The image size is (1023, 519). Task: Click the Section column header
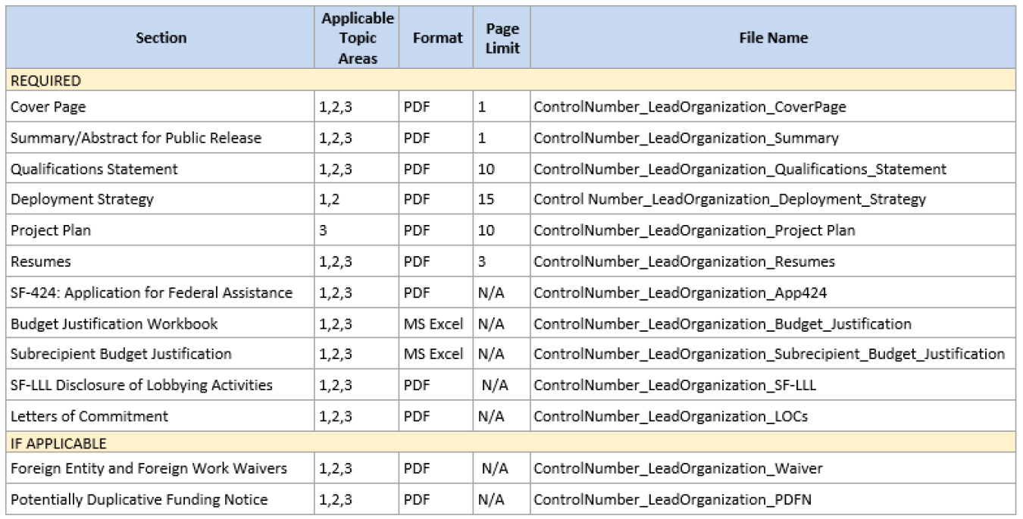pos(161,38)
